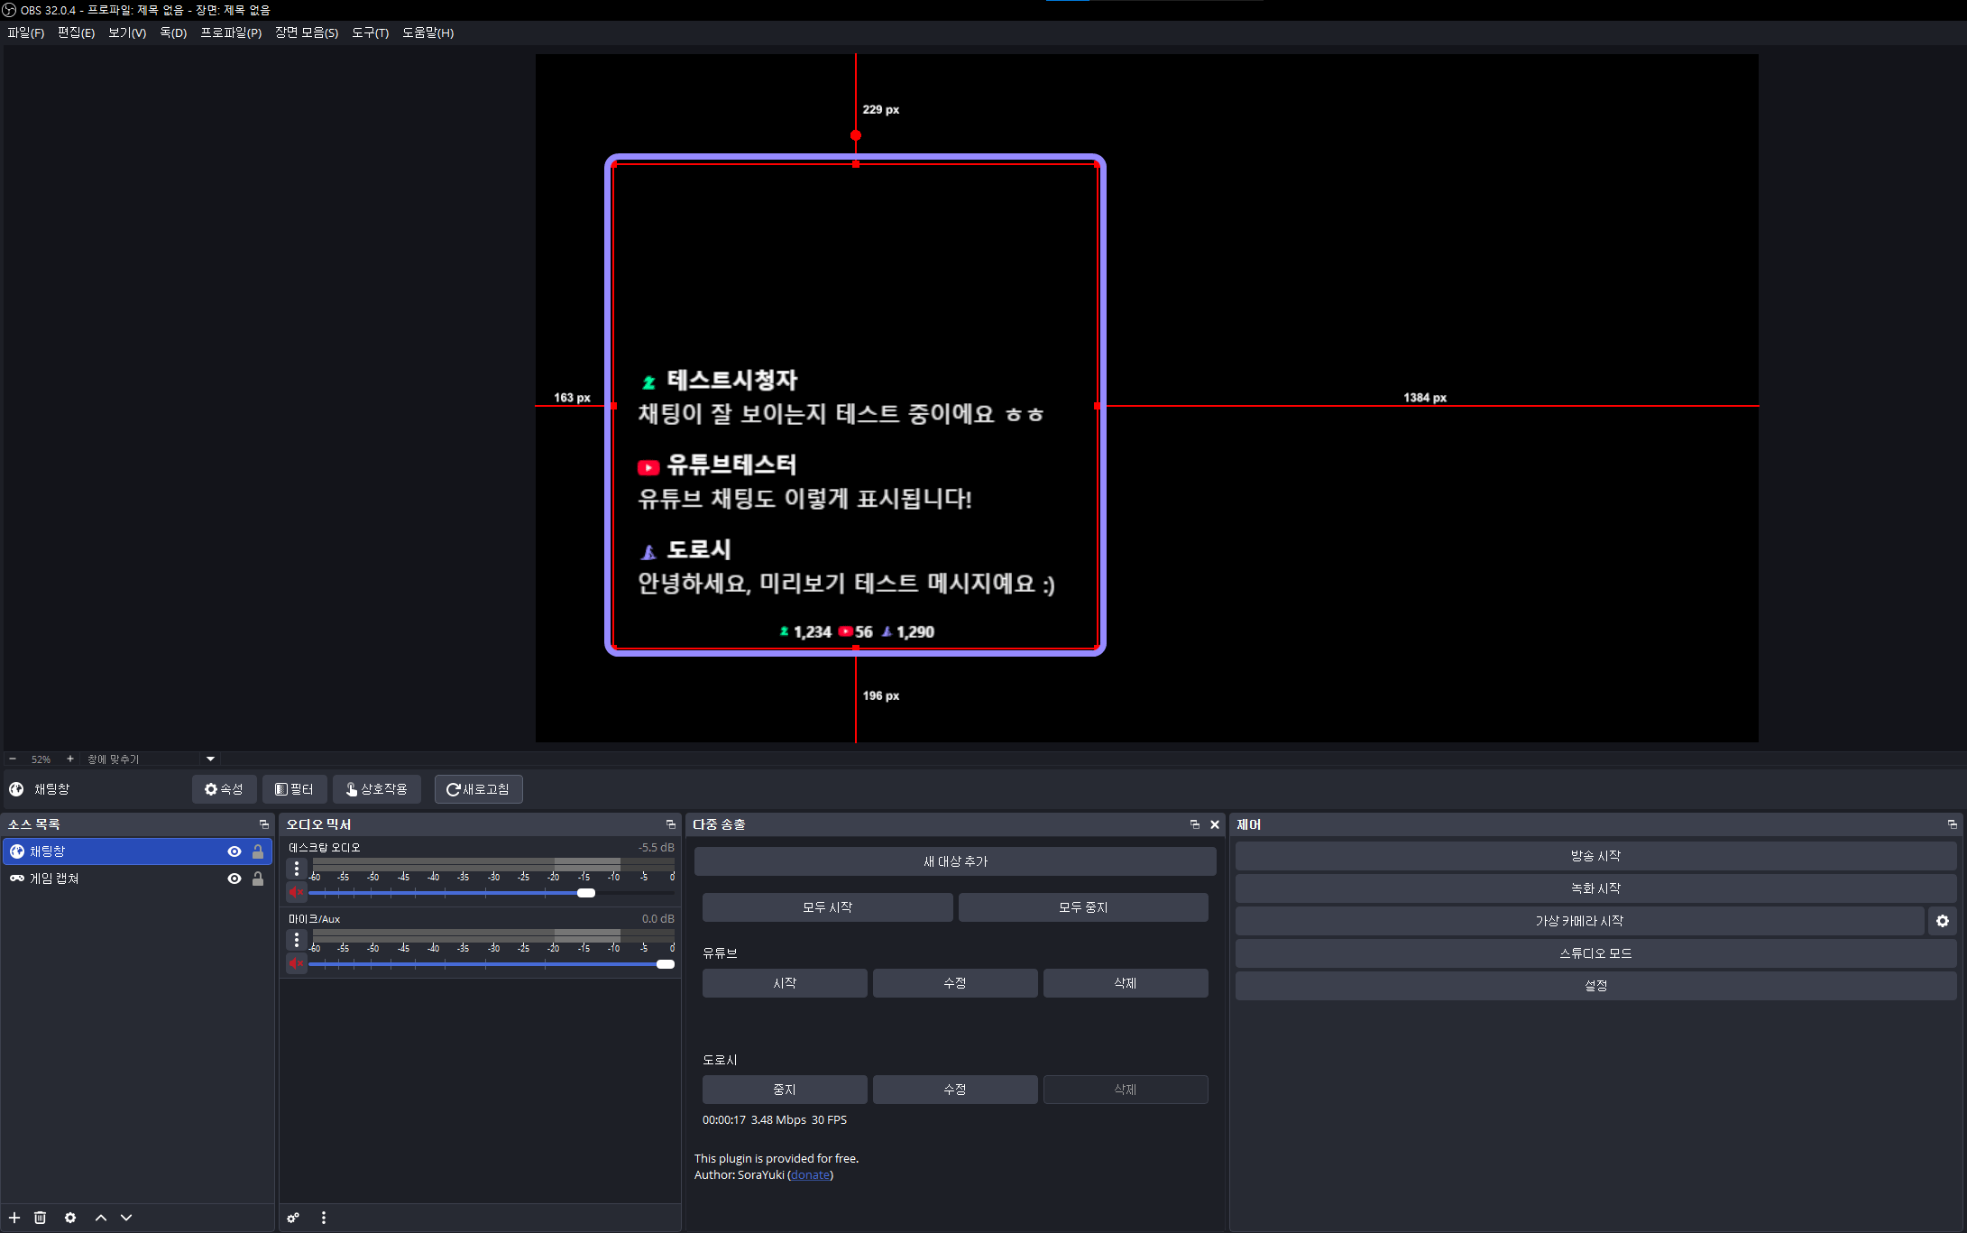Image resolution: width=1967 pixels, height=1233 pixels.
Task: Add a new source with the plus icon
Action: pos(14,1218)
